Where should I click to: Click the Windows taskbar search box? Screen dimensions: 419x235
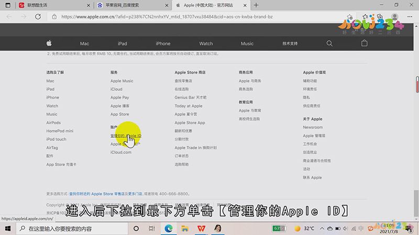coord(72,229)
